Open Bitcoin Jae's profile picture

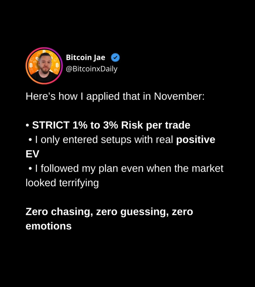coord(44,66)
